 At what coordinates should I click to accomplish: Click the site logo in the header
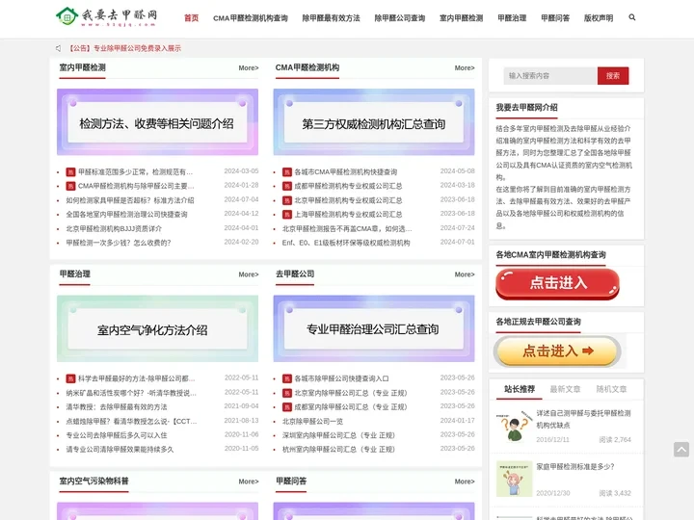click(x=106, y=16)
